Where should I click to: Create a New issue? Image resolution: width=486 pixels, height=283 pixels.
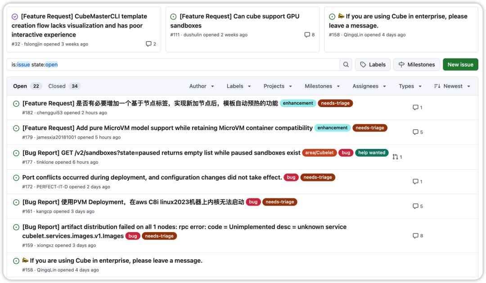tap(460, 64)
